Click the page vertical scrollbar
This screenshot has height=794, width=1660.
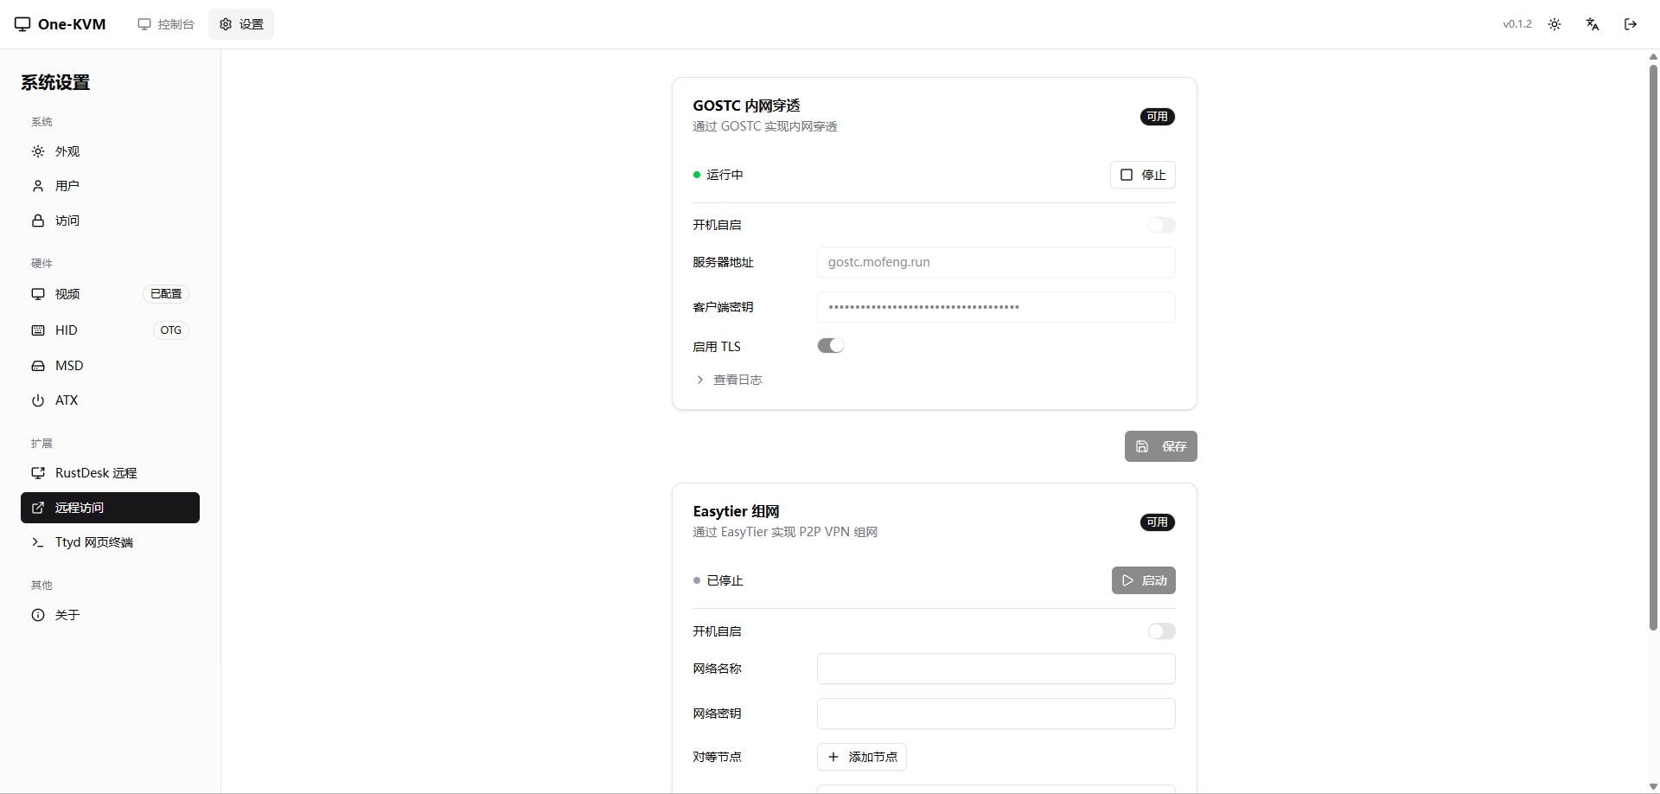[x=1653, y=346]
